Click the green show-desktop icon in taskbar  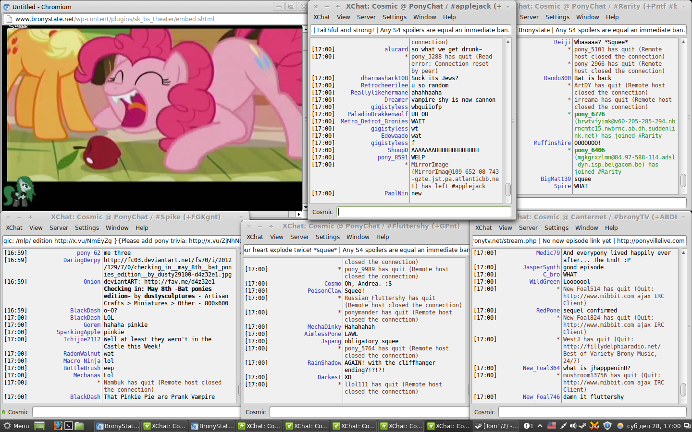(x=39, y=426)
